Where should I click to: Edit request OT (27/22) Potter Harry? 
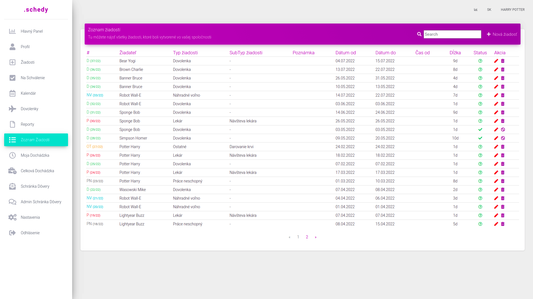tap(496, 147)
